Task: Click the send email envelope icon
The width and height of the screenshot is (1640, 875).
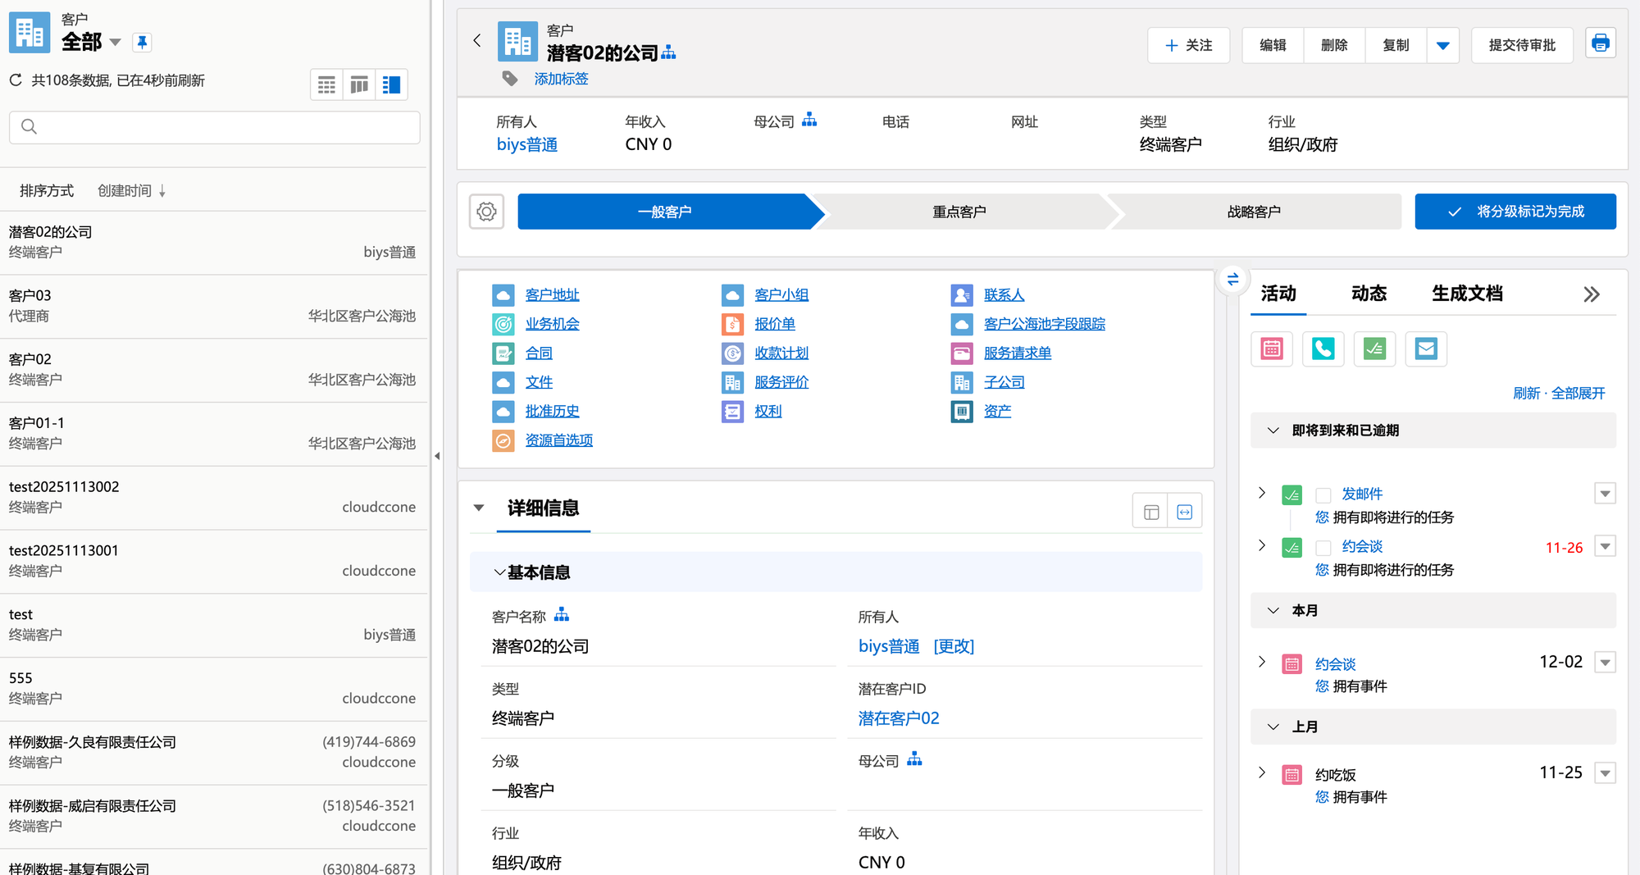Action: click(x=1426, y=349)
